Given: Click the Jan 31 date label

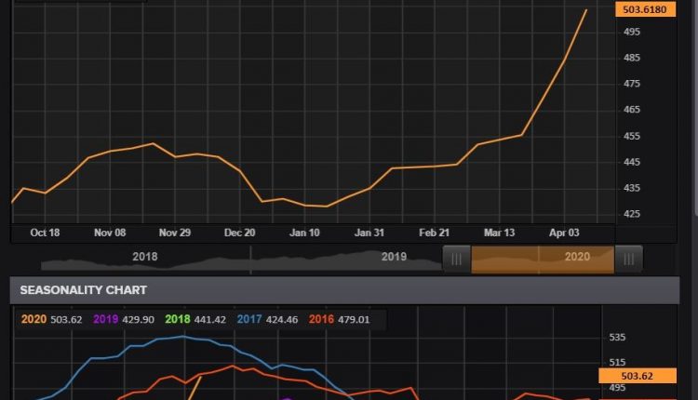Looking at the screenshot, I should point(369,233).
